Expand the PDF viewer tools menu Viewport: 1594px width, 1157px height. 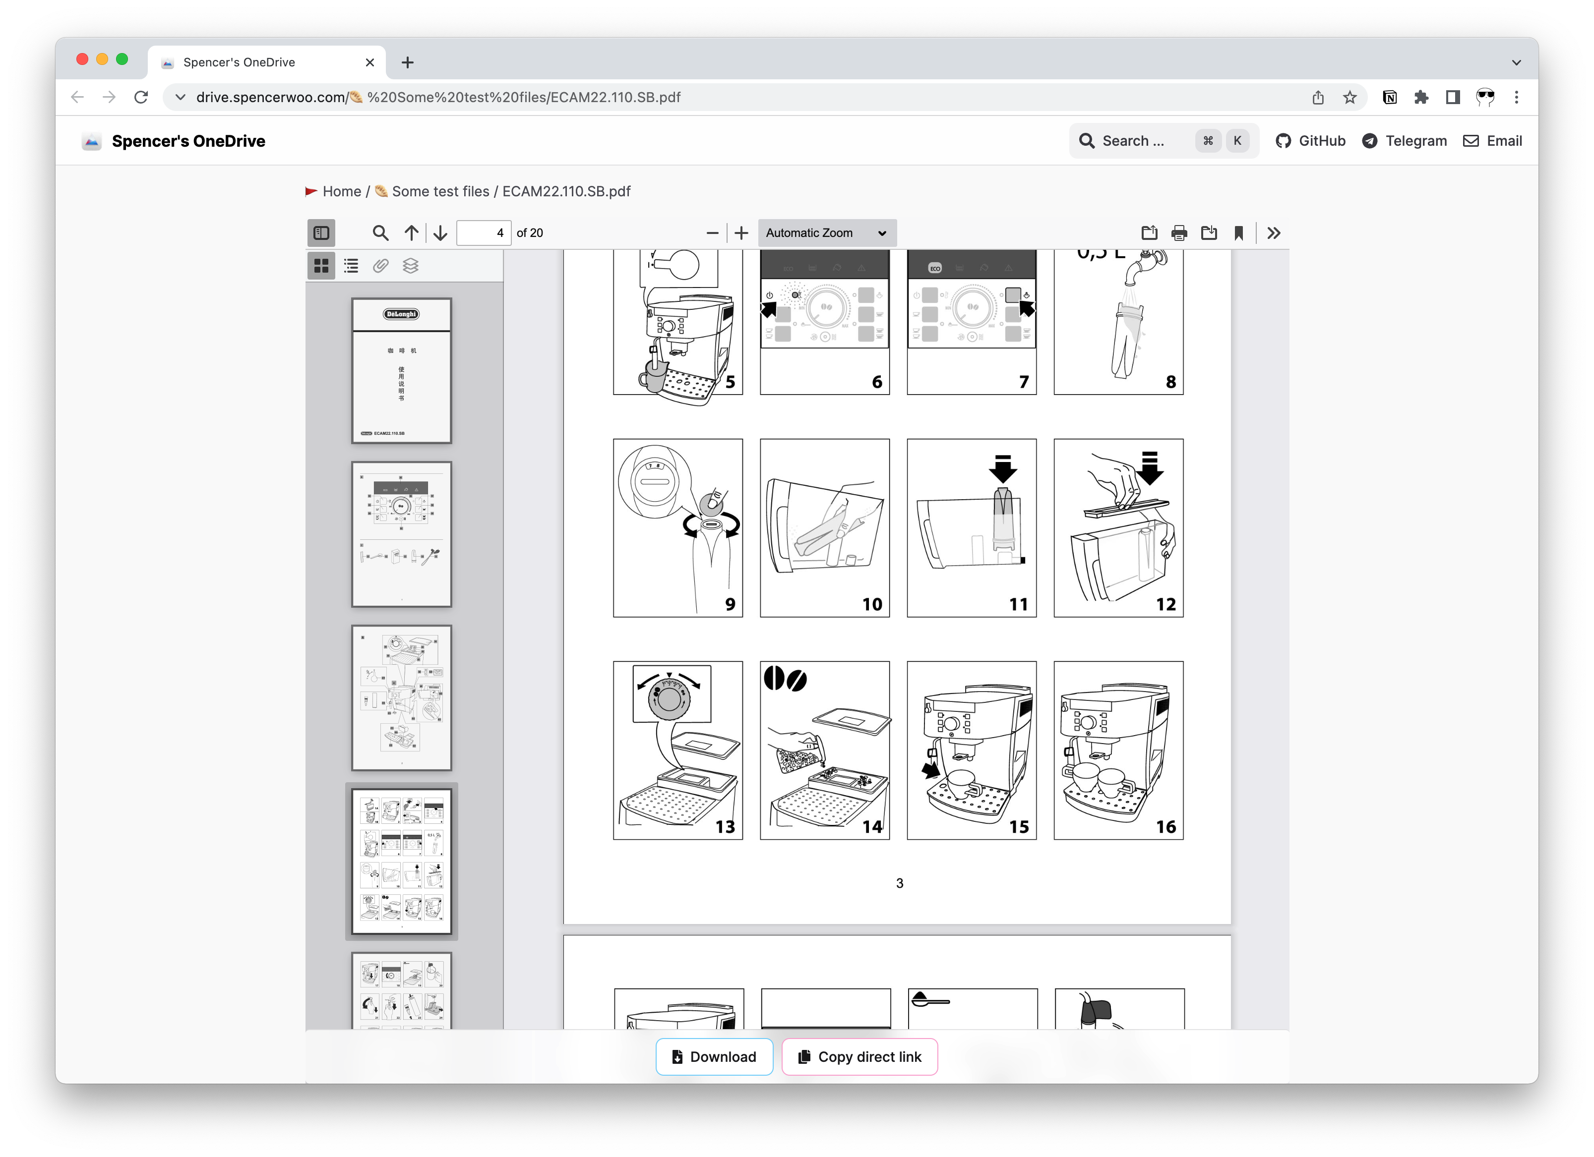pyautogui.click(x=1274, y=232)
